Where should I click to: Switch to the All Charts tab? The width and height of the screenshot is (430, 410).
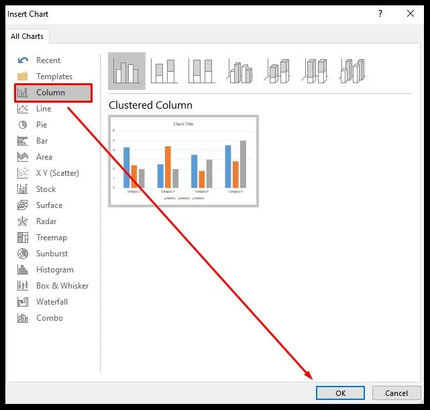27,36
